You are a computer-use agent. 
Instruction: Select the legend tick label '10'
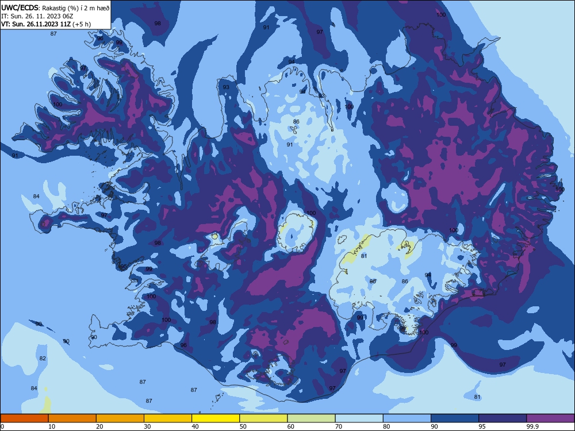pyautogui.click(x=52, y=426)
